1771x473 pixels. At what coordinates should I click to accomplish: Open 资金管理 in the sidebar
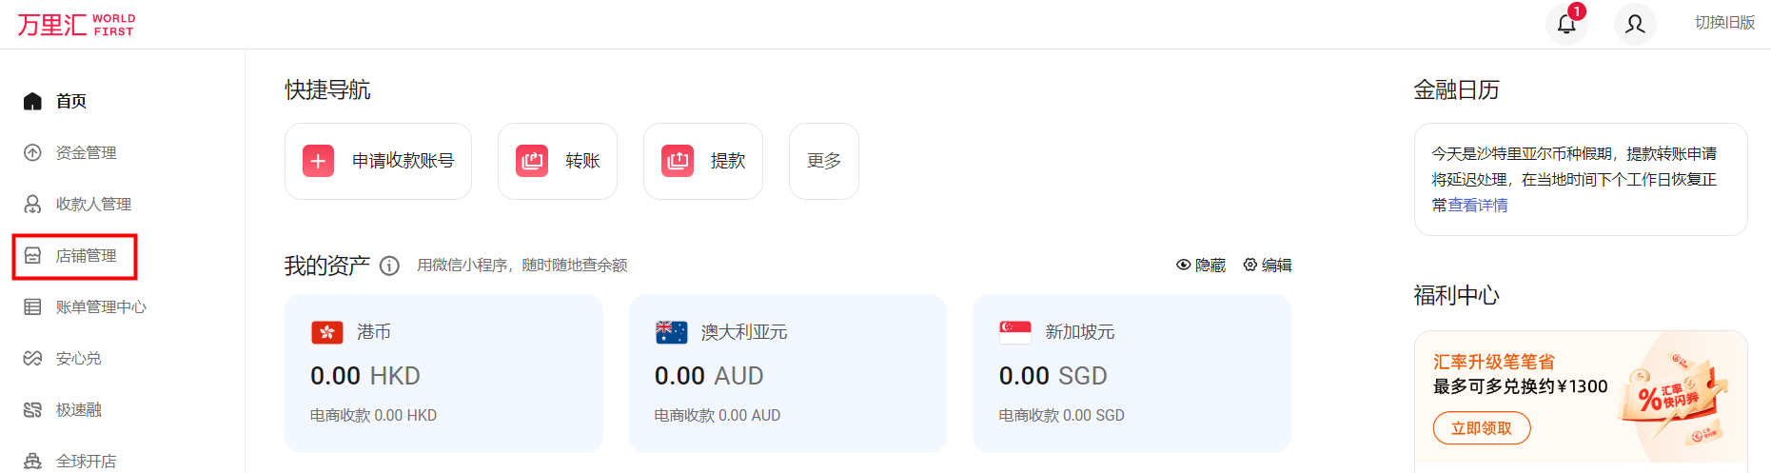86,152
